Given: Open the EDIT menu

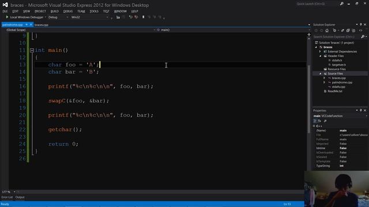Looking at the screenshot, I should coord(16,11).
